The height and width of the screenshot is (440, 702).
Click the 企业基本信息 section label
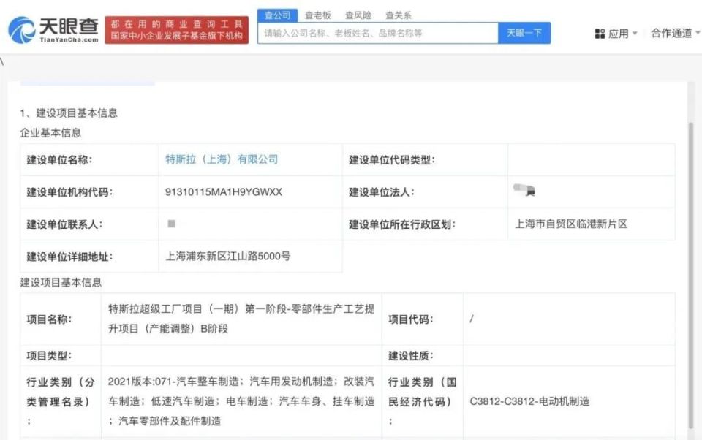tap(50, 132)
